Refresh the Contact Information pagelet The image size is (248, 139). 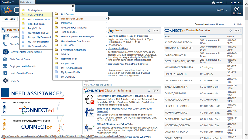coord(231,31)
